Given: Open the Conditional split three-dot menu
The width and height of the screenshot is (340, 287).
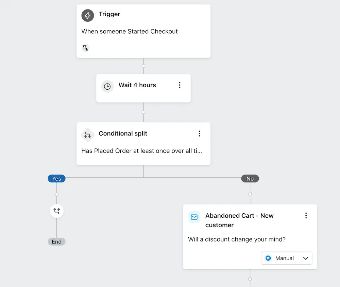Looking at the screenshot, I should 200,133.
